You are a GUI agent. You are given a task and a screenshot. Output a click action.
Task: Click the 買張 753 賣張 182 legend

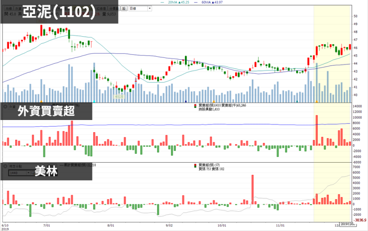(x=211, y=169)
